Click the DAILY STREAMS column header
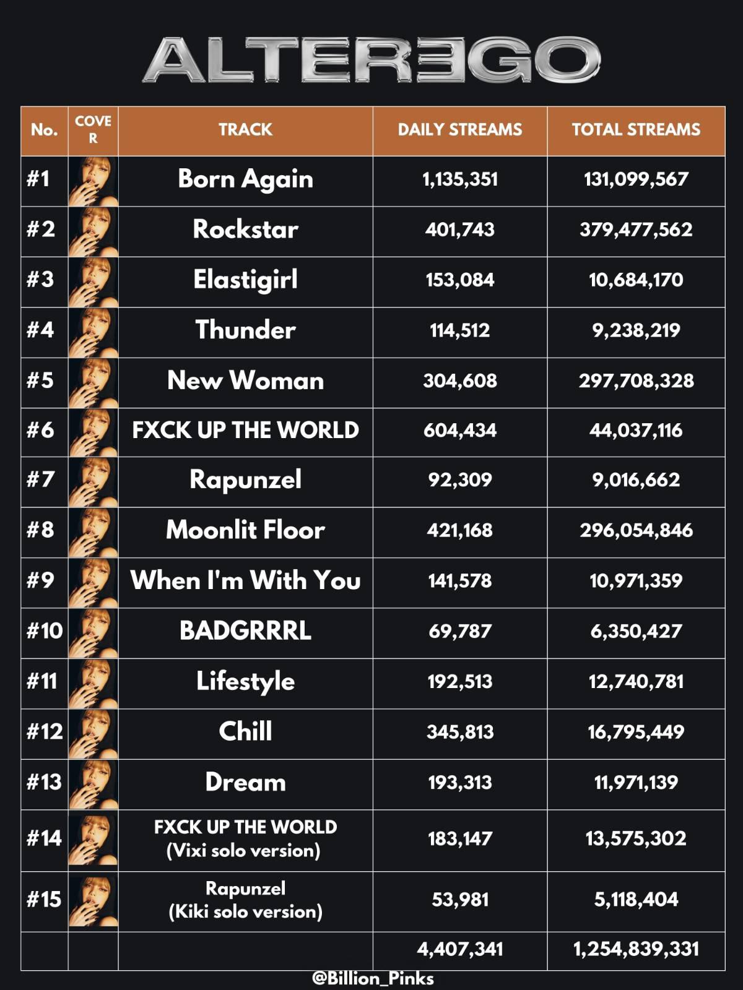 tap(460, 129)
